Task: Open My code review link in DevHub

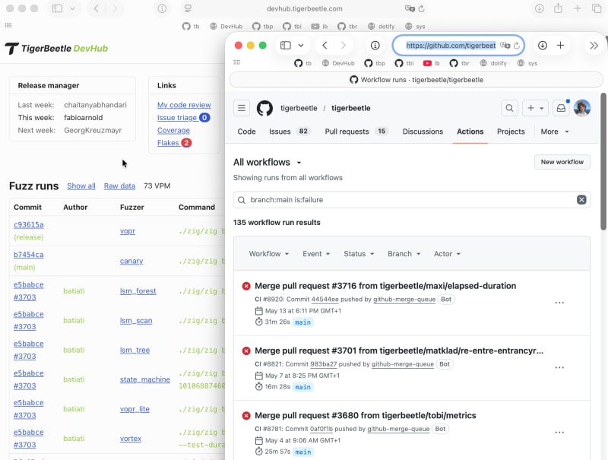Action: [x=184, y=105]
